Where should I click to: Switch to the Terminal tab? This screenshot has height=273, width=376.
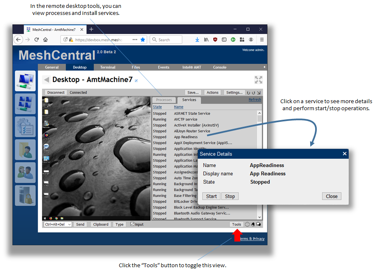coord(108,68)
